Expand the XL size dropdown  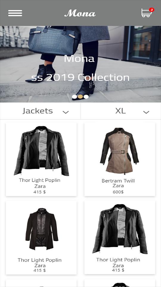(121, 111)
